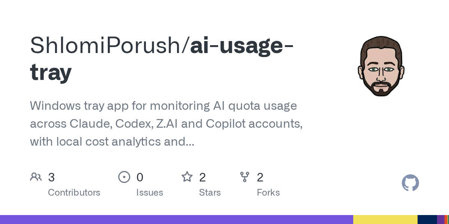Select the Stars label
Screen dimensions: 449x224
coord(210,193)
